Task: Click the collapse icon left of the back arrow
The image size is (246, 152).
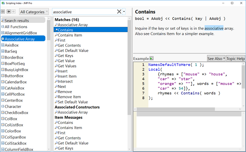Action: pyautogui.click(x=3, y=12)
